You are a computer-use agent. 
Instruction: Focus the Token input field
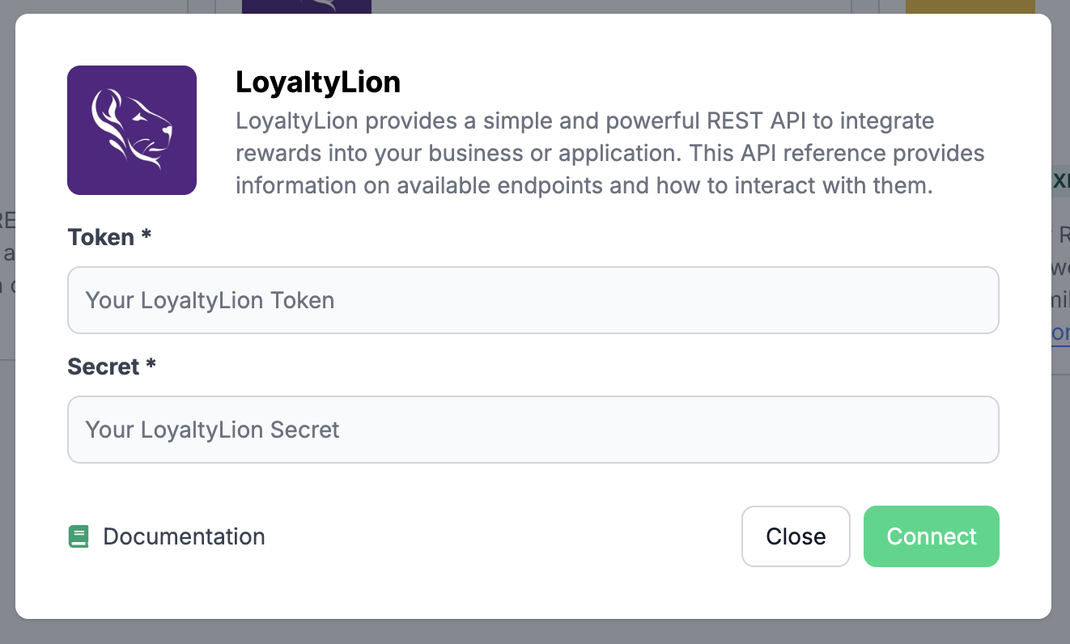tap(533, 300)
